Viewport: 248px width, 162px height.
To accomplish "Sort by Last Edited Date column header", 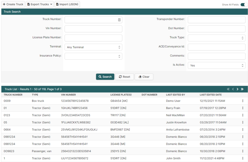I will click(210, 95).
